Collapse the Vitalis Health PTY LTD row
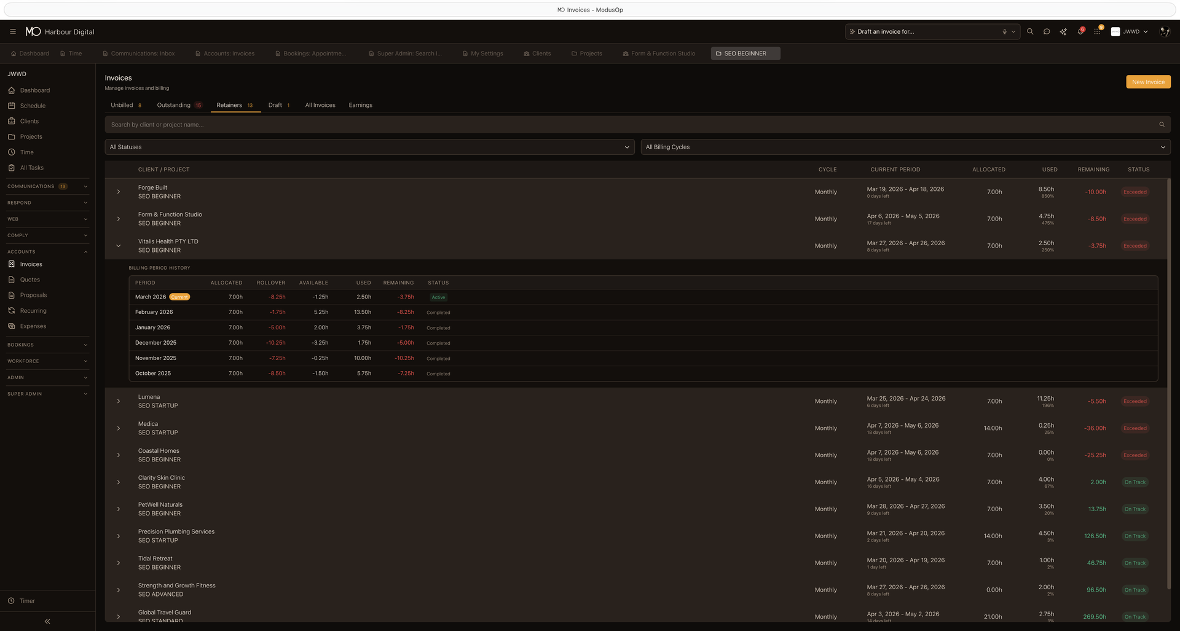1180x631 pixels. coord(118,246)
